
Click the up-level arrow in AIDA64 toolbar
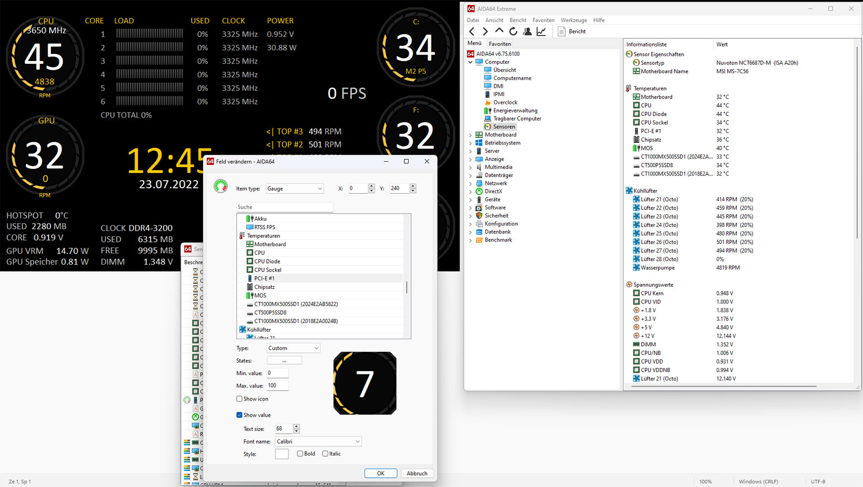[499, 31]
